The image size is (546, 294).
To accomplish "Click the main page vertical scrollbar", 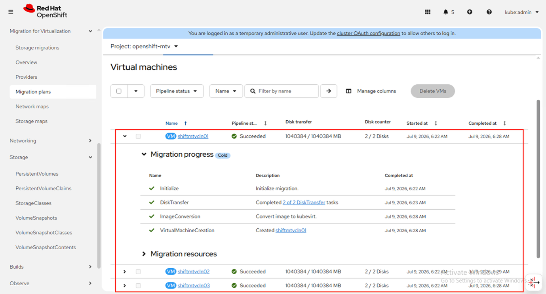I will coord(538,179).
